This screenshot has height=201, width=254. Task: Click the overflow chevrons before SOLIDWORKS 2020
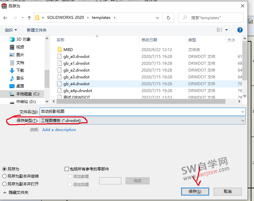[43, 18]
